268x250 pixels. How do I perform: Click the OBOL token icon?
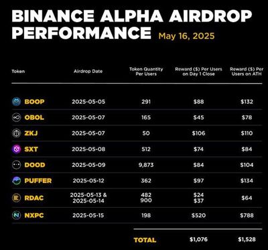[x=17, y=117]
